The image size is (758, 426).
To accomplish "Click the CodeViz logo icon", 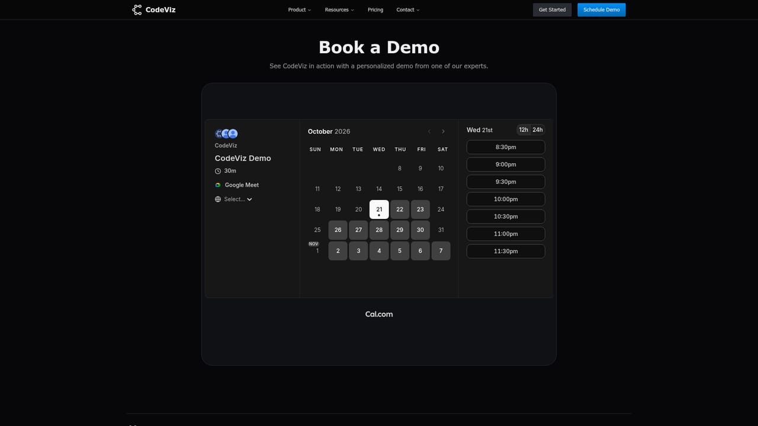I will [x=137, y=9].
